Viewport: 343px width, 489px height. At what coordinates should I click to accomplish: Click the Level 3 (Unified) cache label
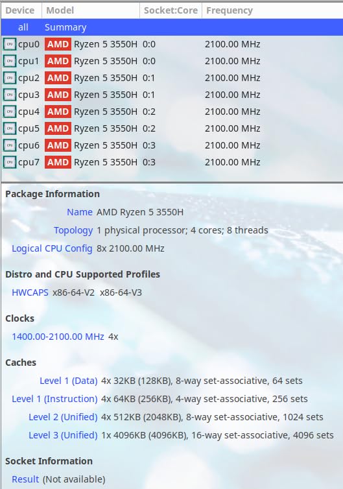(x=63, y=435)
